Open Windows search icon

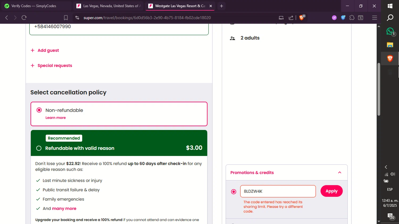[390, 18]
